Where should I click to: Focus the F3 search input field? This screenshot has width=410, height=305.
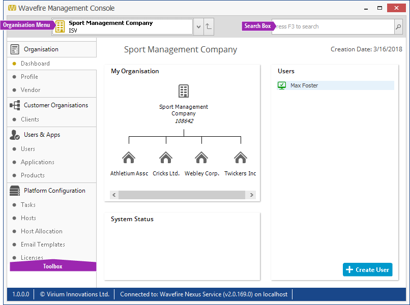pos(333,26)
